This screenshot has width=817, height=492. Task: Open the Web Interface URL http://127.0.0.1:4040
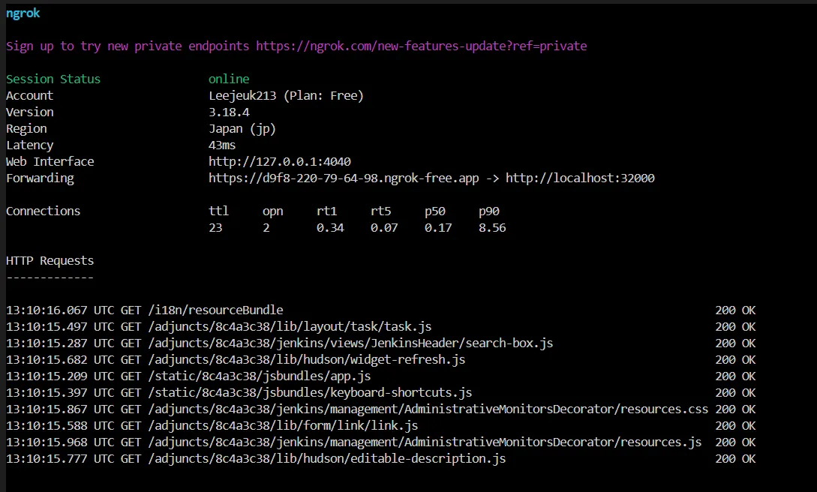[280, 162]
